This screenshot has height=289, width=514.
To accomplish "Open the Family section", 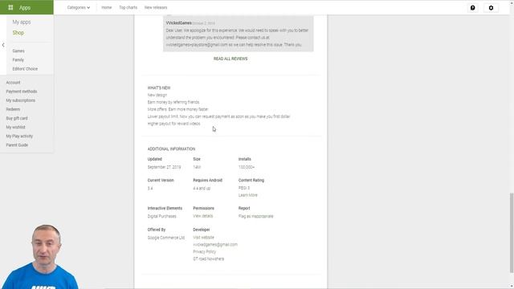I will (x=18, y=59).
